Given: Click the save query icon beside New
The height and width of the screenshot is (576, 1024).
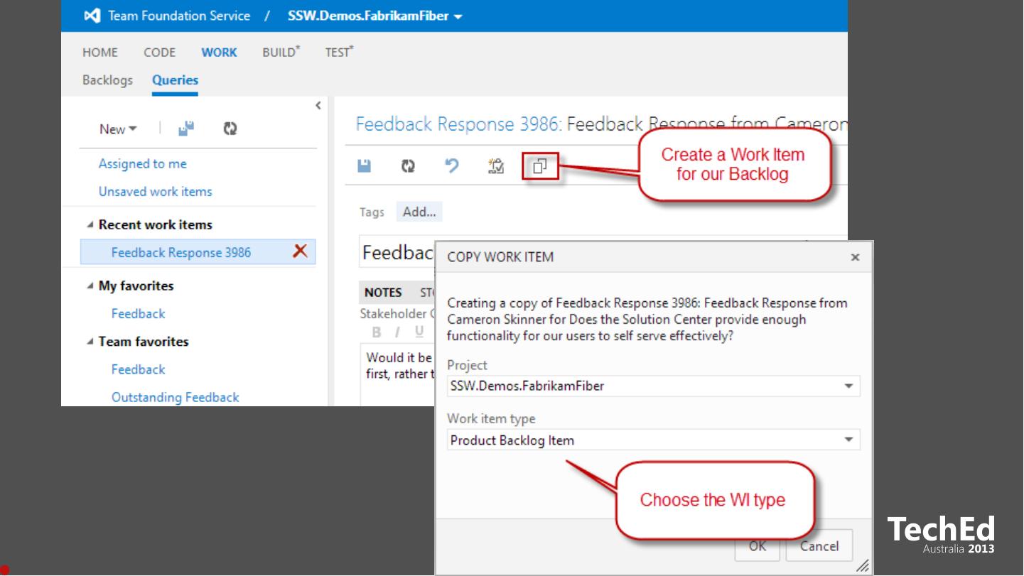Looking at the screenshot, I should pos(185,129).
